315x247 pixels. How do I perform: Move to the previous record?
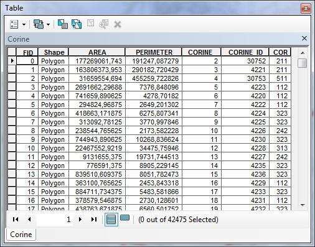pyautogui.click(x=29, y=219)
